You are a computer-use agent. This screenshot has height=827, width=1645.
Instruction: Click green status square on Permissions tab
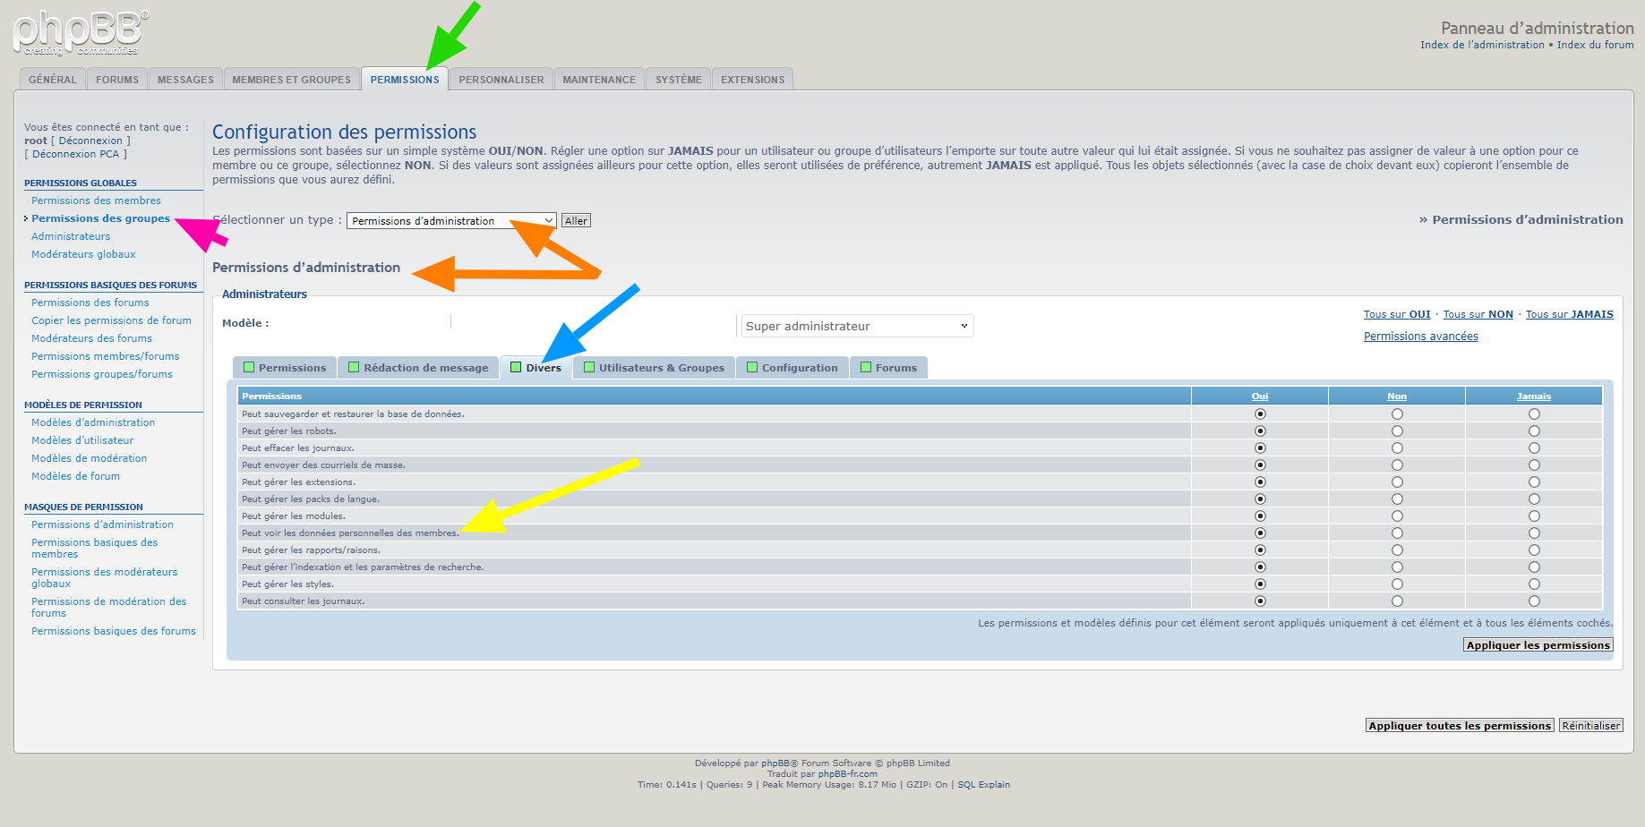(x=249, y=367)
